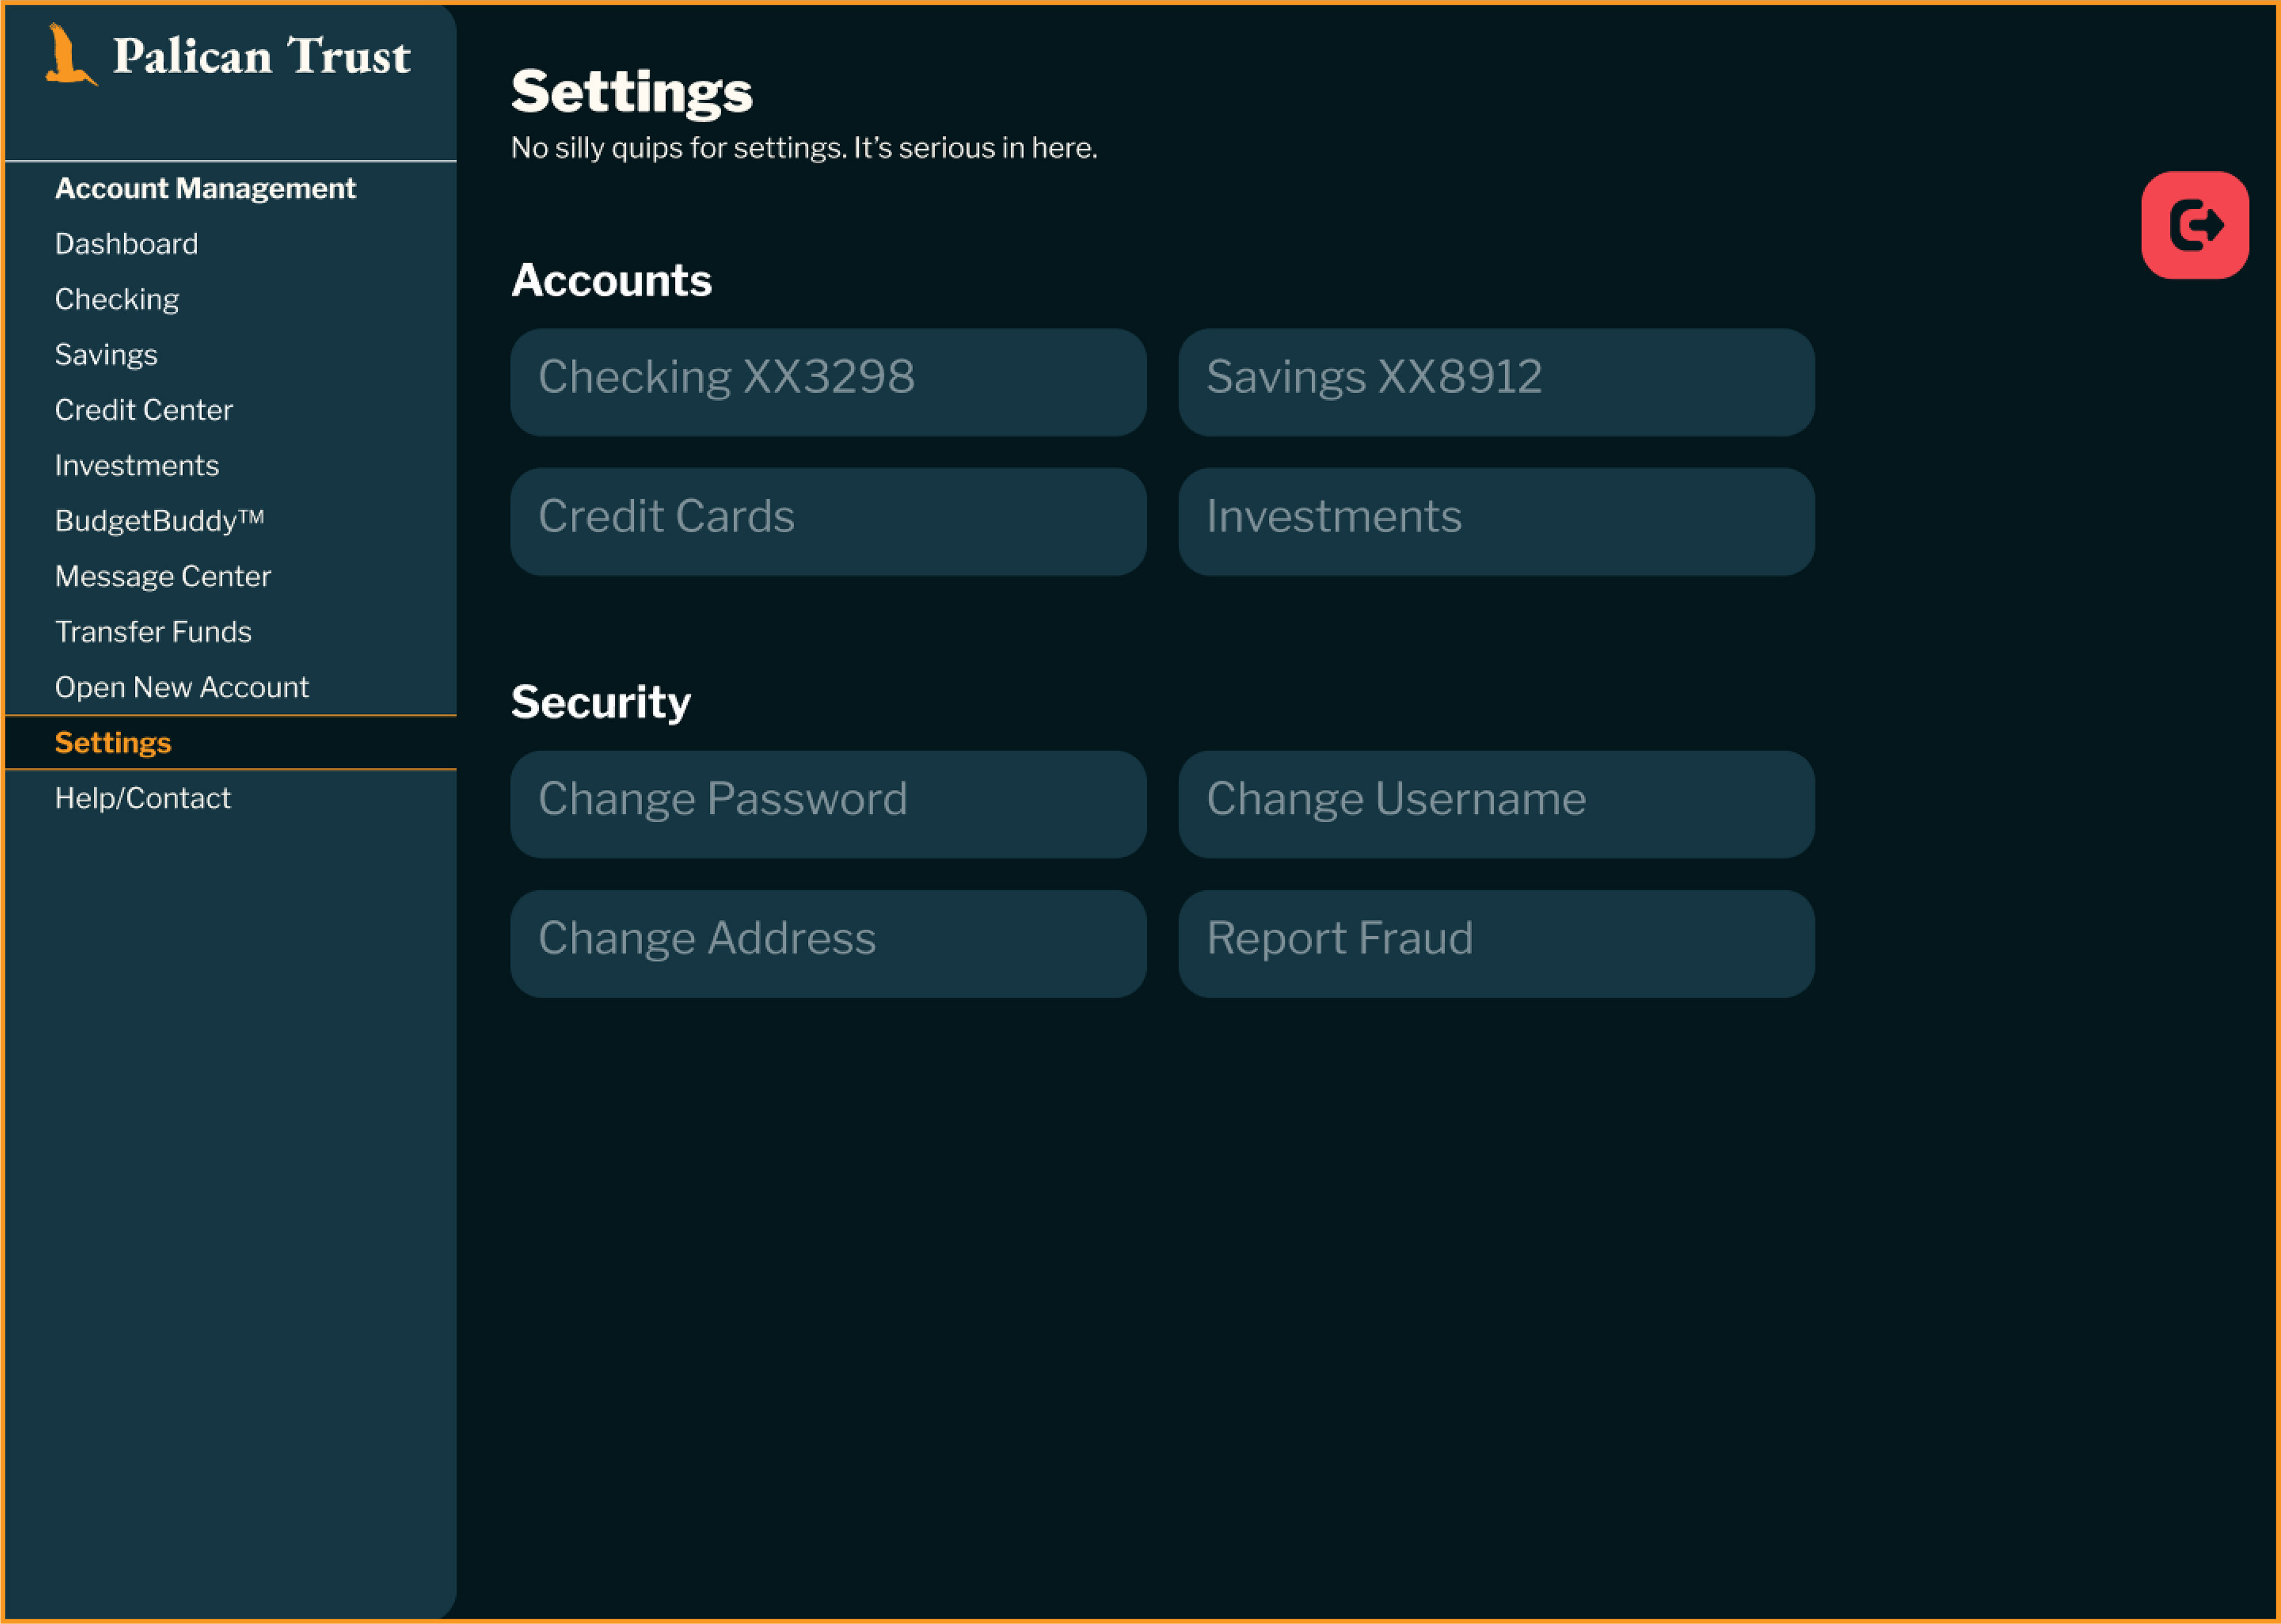Open Credit Center sidebar item

(144, 410)
